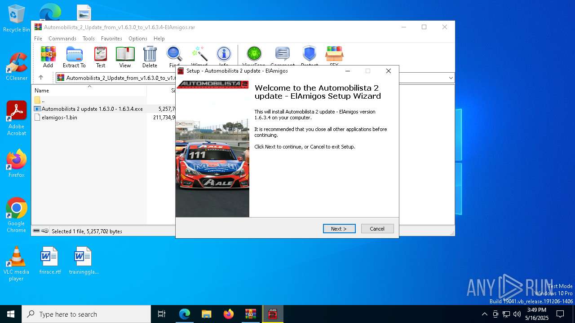Open the network tray icon
575x323 pixels.
point(506,314)
